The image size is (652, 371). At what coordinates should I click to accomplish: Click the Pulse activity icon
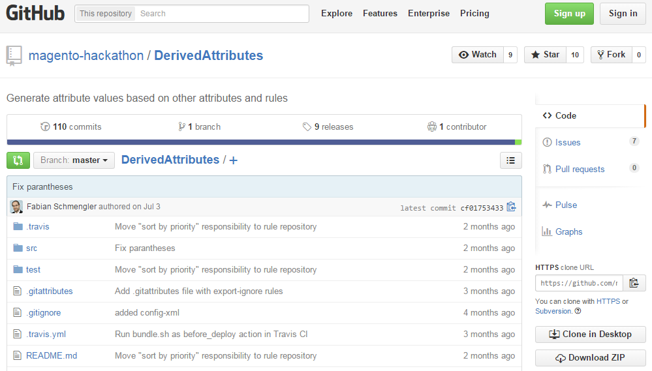(547, 205)
